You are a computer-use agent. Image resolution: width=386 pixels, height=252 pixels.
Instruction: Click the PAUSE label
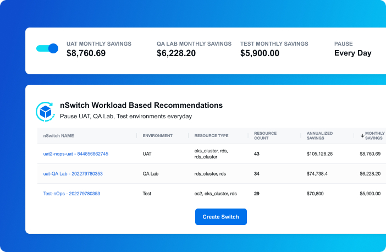click(x=344, y=44)
